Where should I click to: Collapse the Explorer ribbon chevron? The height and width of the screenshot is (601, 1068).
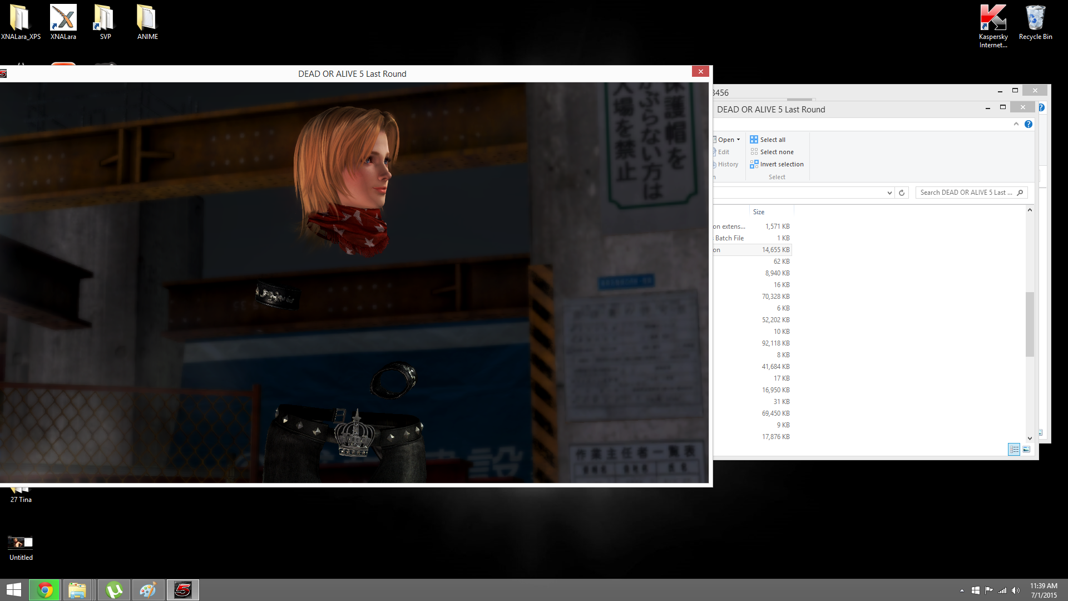coord(1016,124)
